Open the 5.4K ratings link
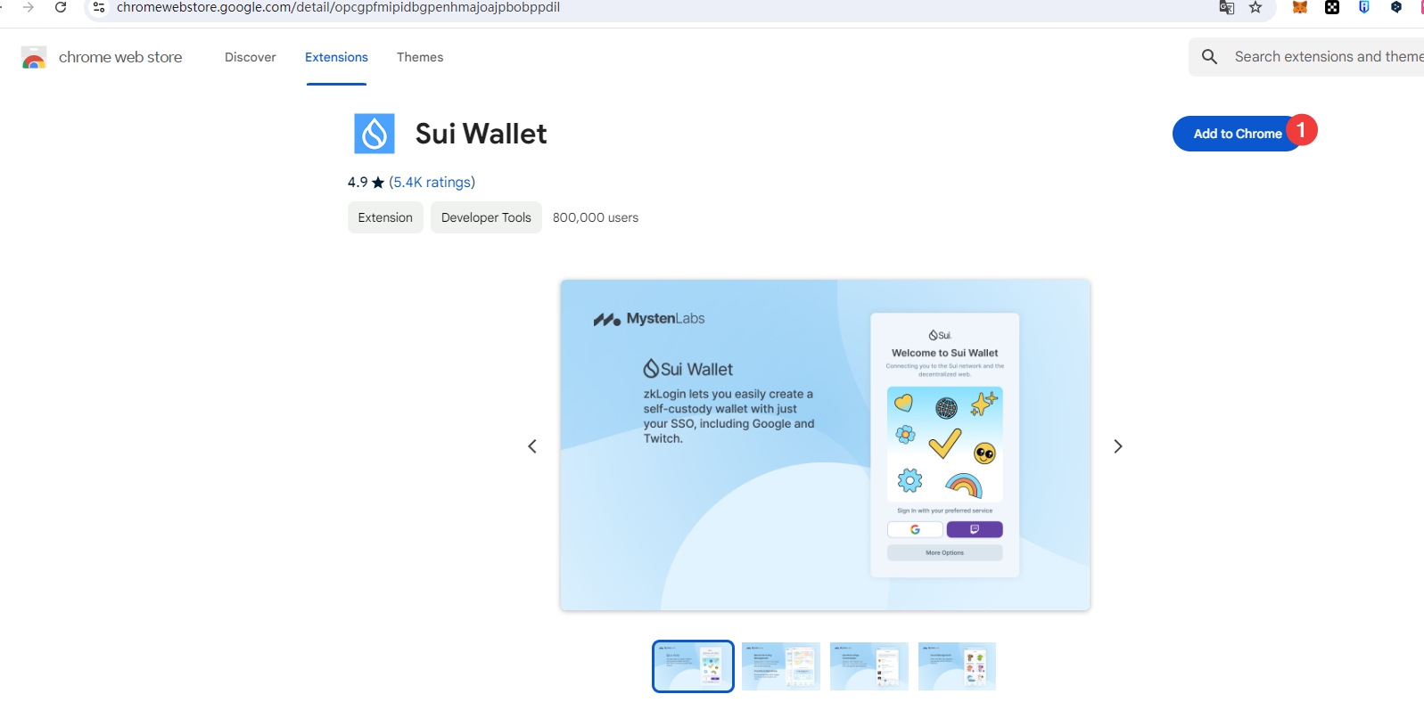The height and width of the screenshot is (727, 1424). [432, 182]
